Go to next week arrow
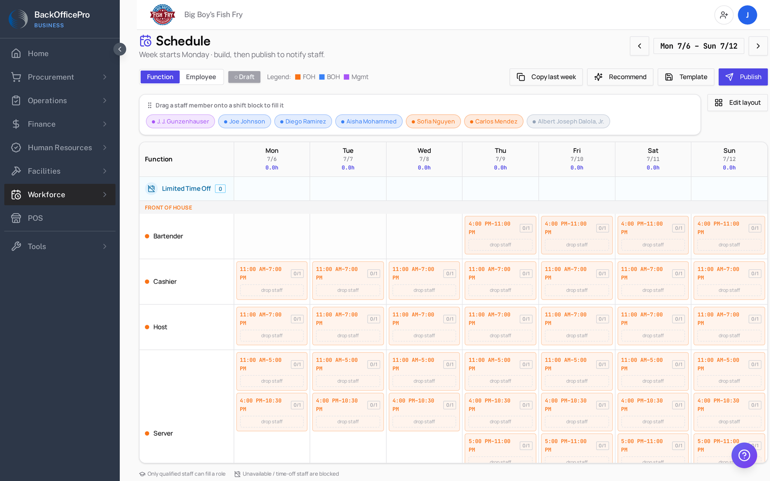Screen dimensions: 770x481 point(758,46)
